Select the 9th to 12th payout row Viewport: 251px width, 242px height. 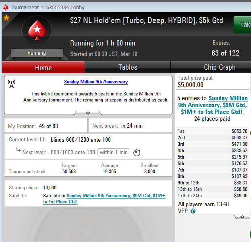click(x=212, y=183)
